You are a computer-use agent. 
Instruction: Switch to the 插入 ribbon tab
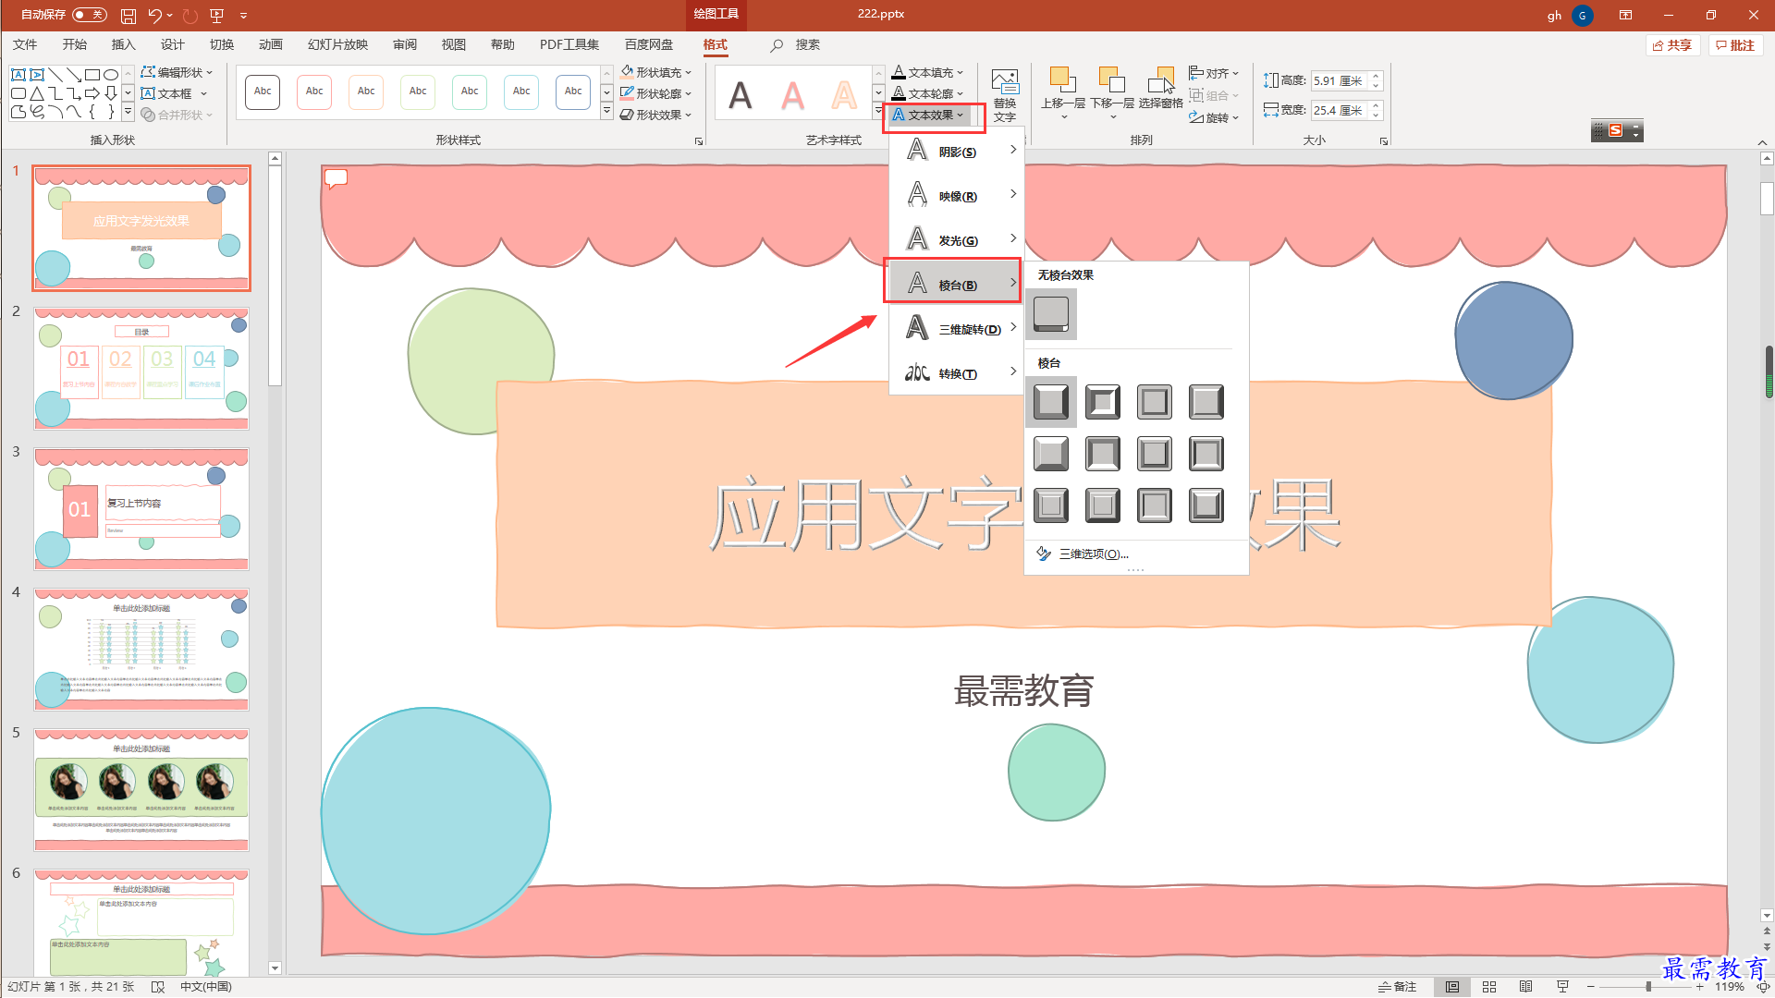point(123,44)
